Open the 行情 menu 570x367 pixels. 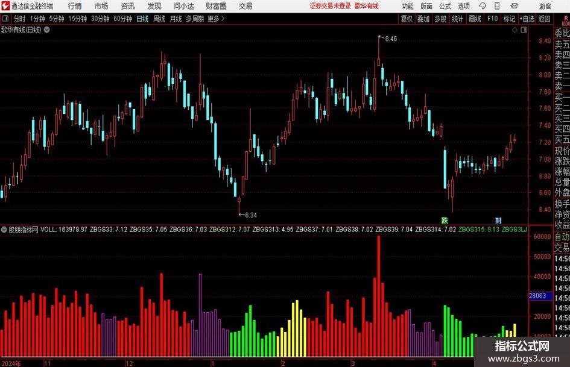tap(75, 6)
